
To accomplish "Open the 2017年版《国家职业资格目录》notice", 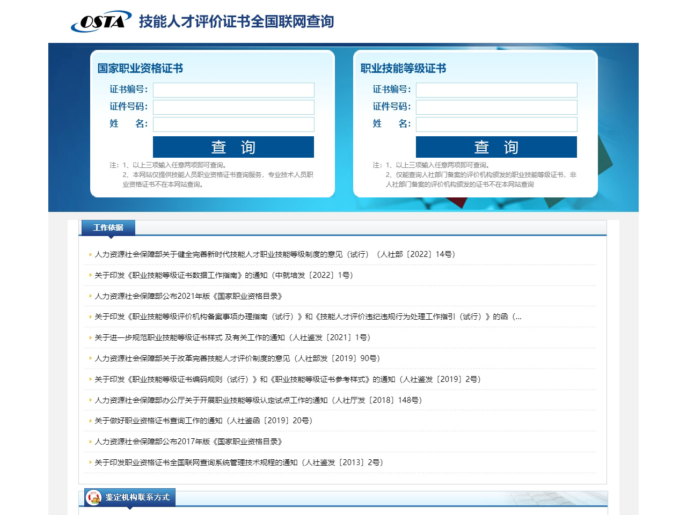I will 188,442.
